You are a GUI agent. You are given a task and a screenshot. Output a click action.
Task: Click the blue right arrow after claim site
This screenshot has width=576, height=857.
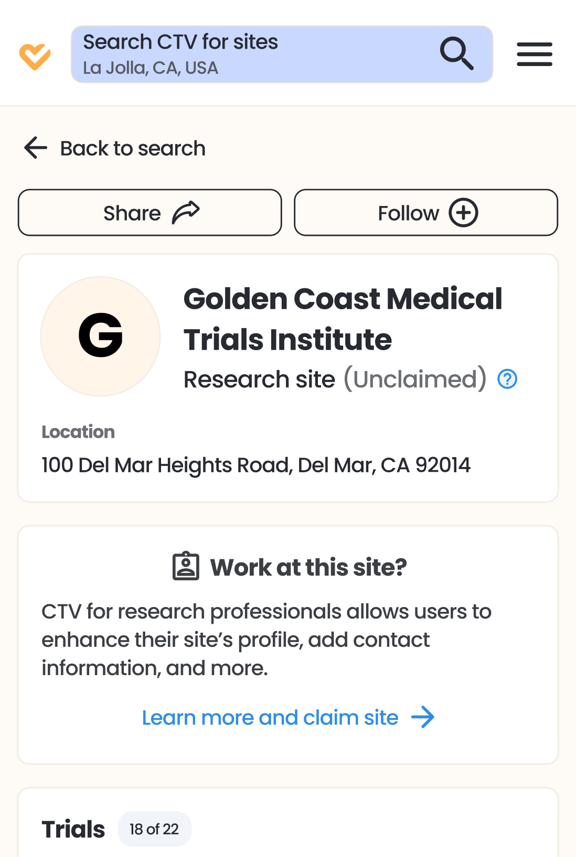[x=423, y=717]
